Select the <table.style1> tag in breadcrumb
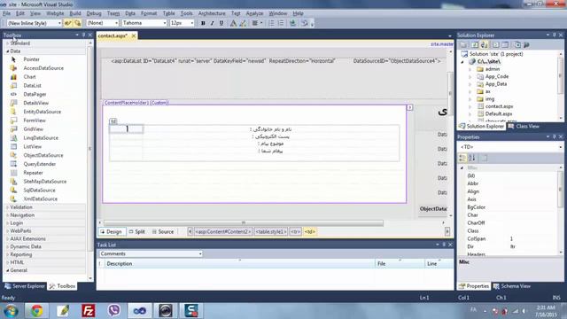Screen dimensions: 567x319 tap(271, 232)
